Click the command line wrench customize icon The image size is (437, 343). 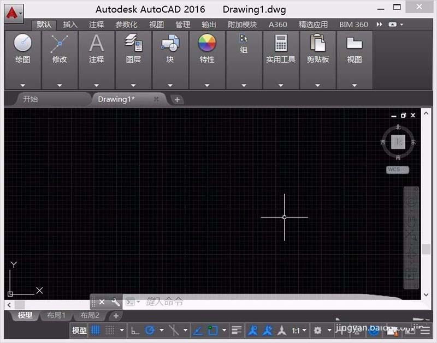(115, 302)
